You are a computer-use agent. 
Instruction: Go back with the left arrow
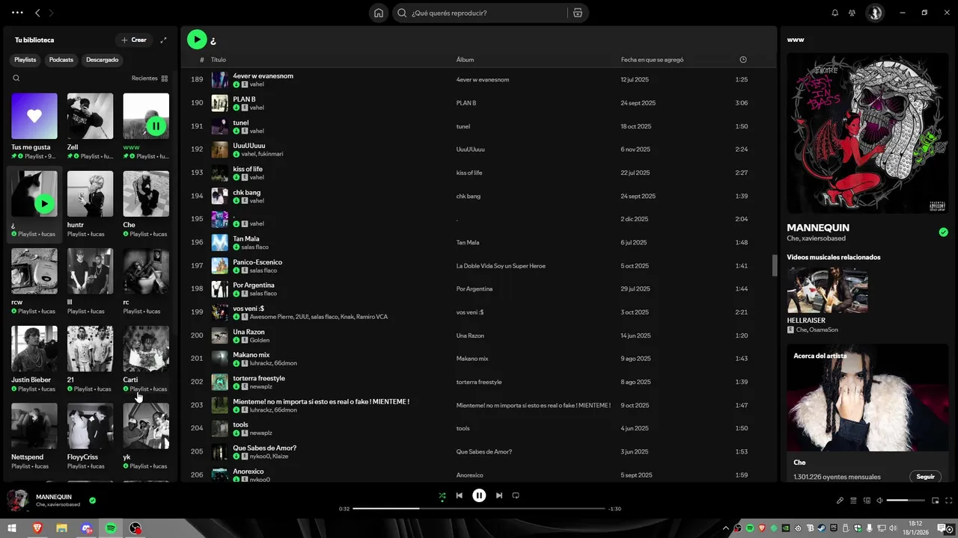37,13
